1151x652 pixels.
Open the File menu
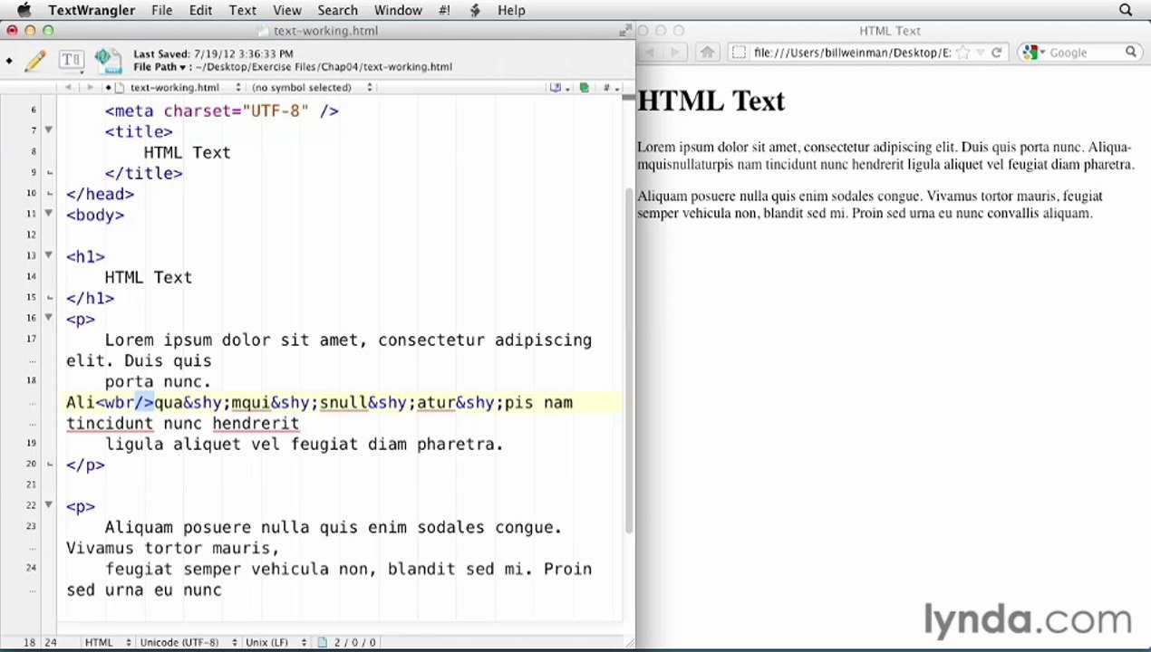162,10
